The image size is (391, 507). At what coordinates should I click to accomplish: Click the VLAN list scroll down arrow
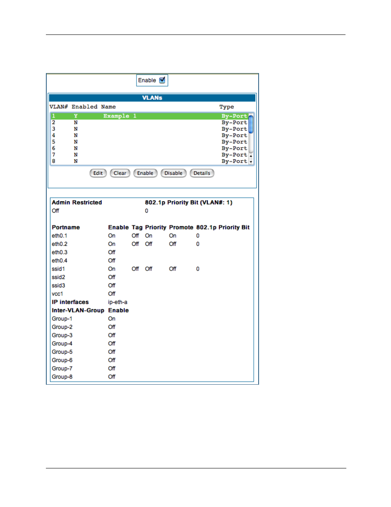[251, 162]
